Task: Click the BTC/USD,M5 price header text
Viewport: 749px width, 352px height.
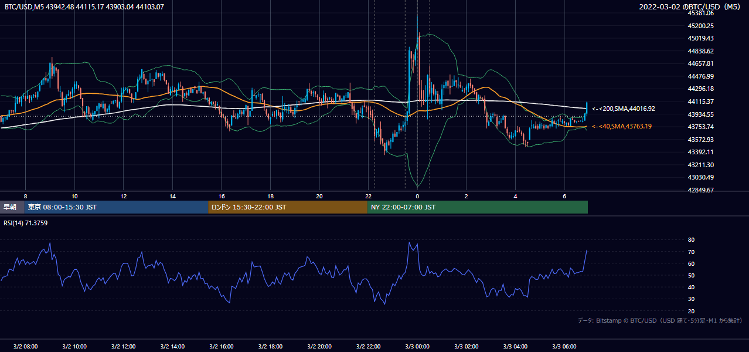Action: click(84, 7)
